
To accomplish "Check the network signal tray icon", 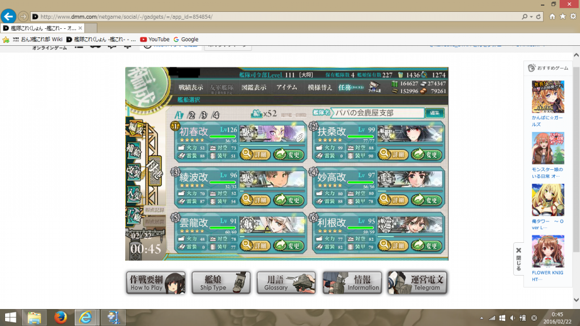I will [x=492, y=318].
